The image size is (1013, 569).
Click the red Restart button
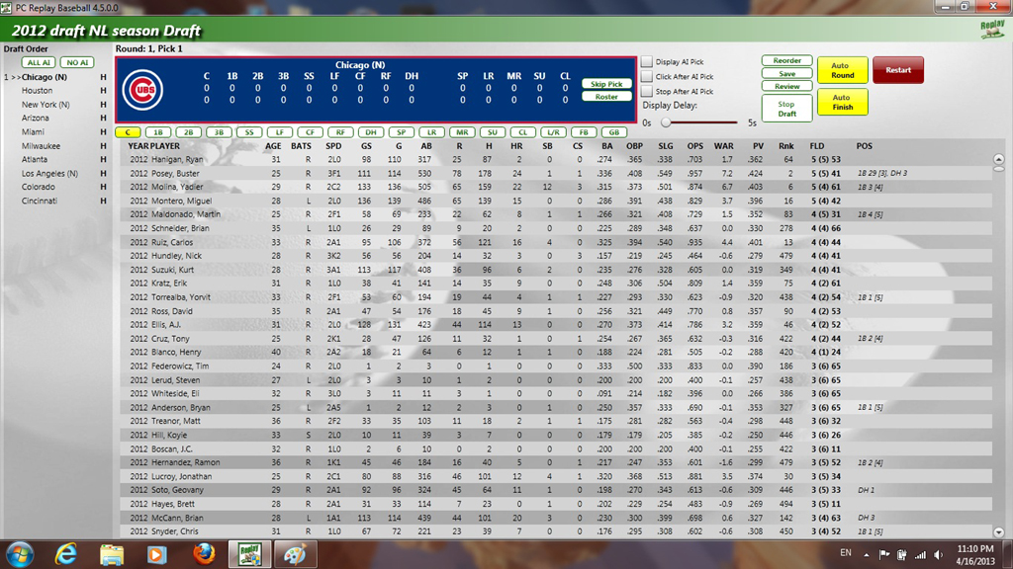tap(898, 70)
